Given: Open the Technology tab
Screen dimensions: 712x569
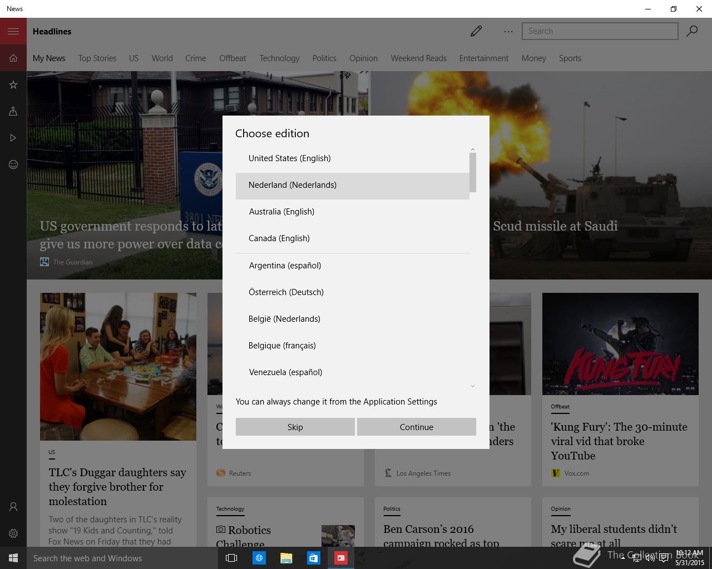Looking at the screenshot, I should click(279, 58).
